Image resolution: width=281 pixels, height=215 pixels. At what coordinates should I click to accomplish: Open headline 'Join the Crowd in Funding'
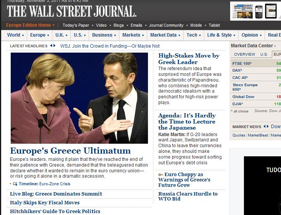[x=110, y=46]
